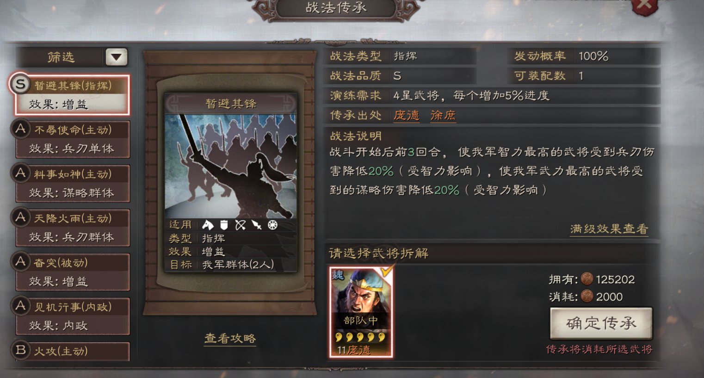The height and width of the screenshot is (378, 704).
Task: Click the cavalry troop type icon
Action: click(x=208, y=225)
